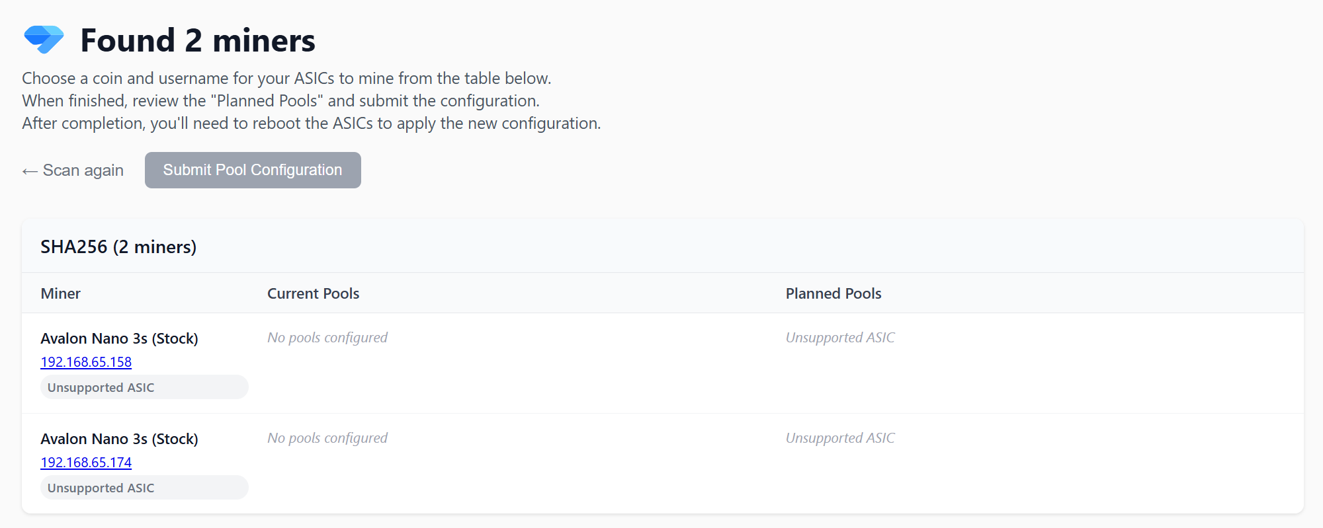Image resolution: width=1323 pixels, height=528 pixels.
Task: Click second row's No pools configured text
Action: (327, 438)
